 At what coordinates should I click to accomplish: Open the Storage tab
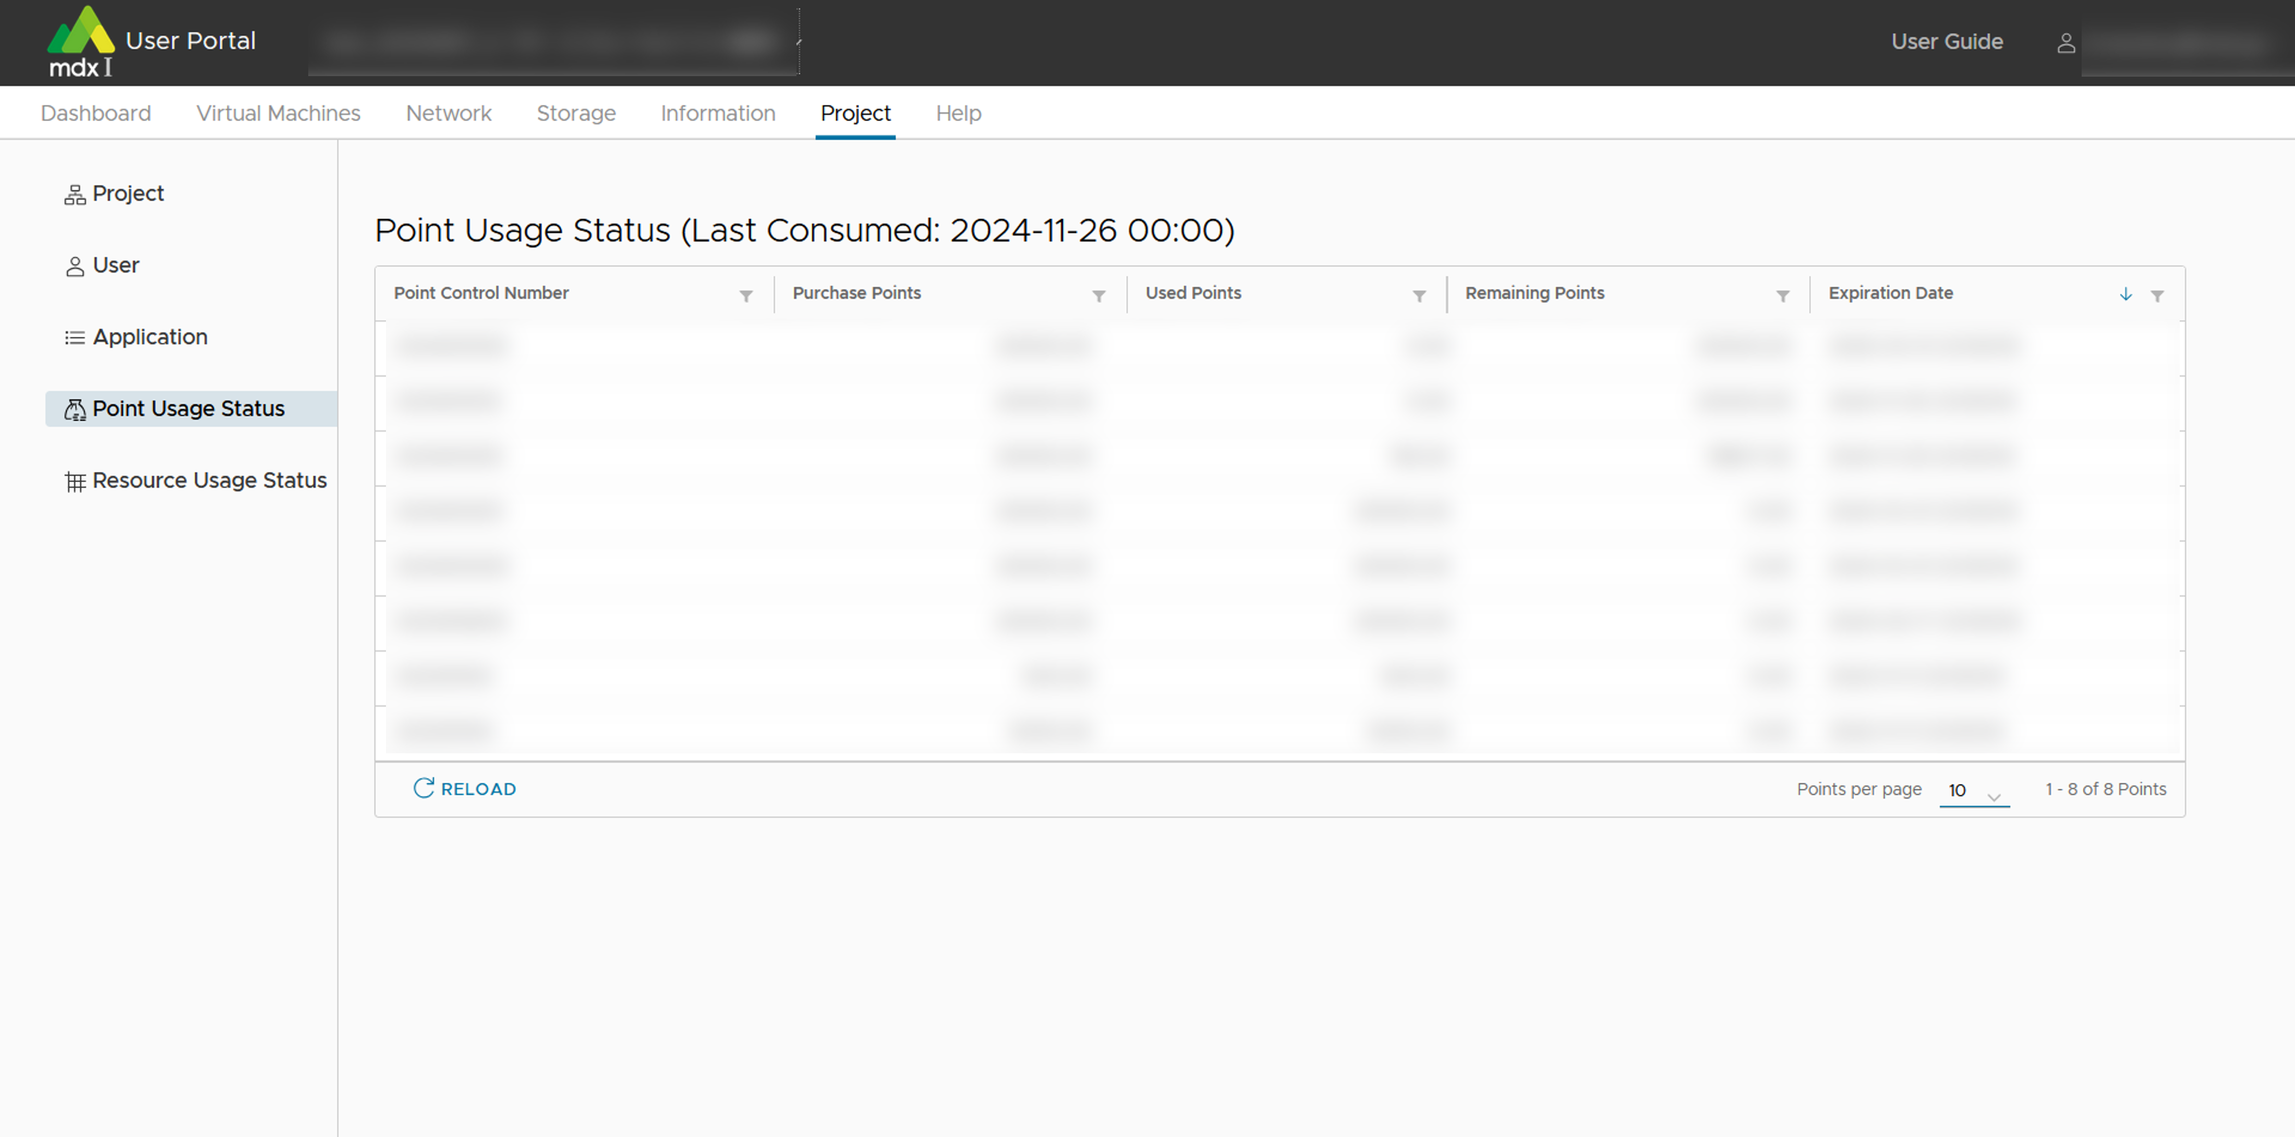pyautogui.click(x=575, y=113)
